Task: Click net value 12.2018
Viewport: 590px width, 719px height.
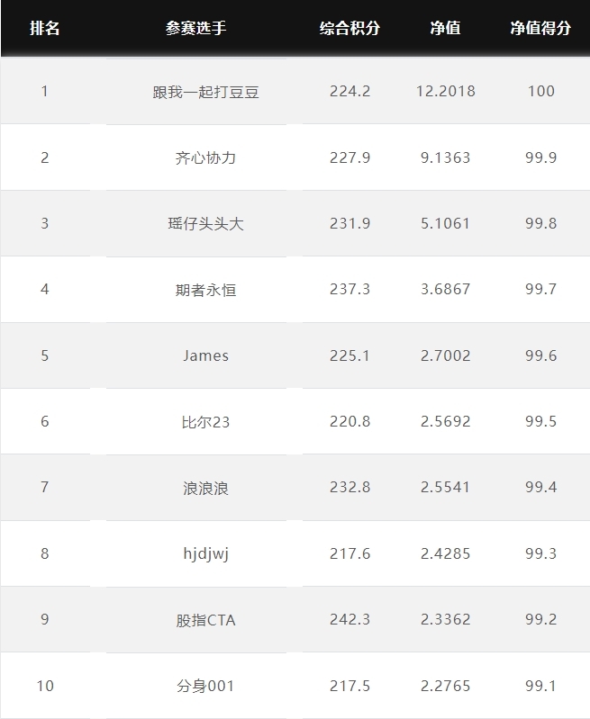Action: tap(445, 91)
